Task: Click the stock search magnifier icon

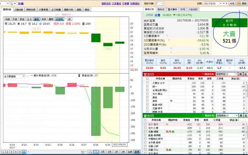Action: 11,3
